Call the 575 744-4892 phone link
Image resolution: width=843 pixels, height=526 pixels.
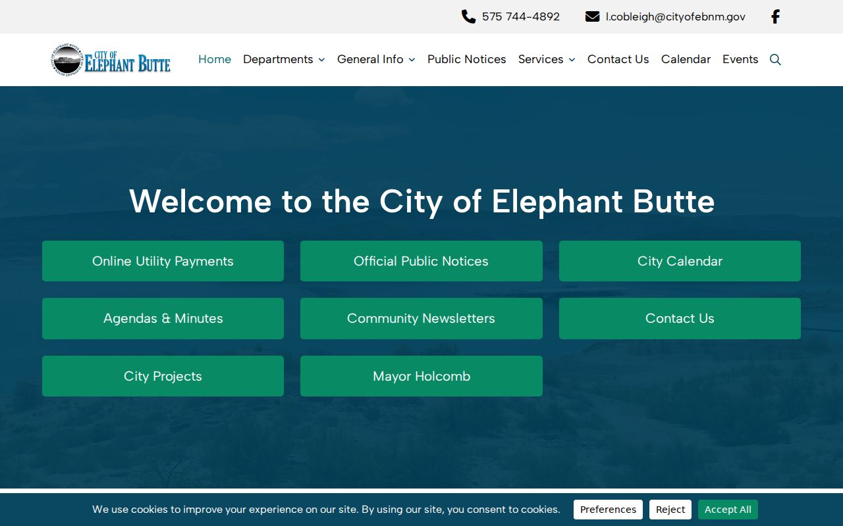[521, 16]
